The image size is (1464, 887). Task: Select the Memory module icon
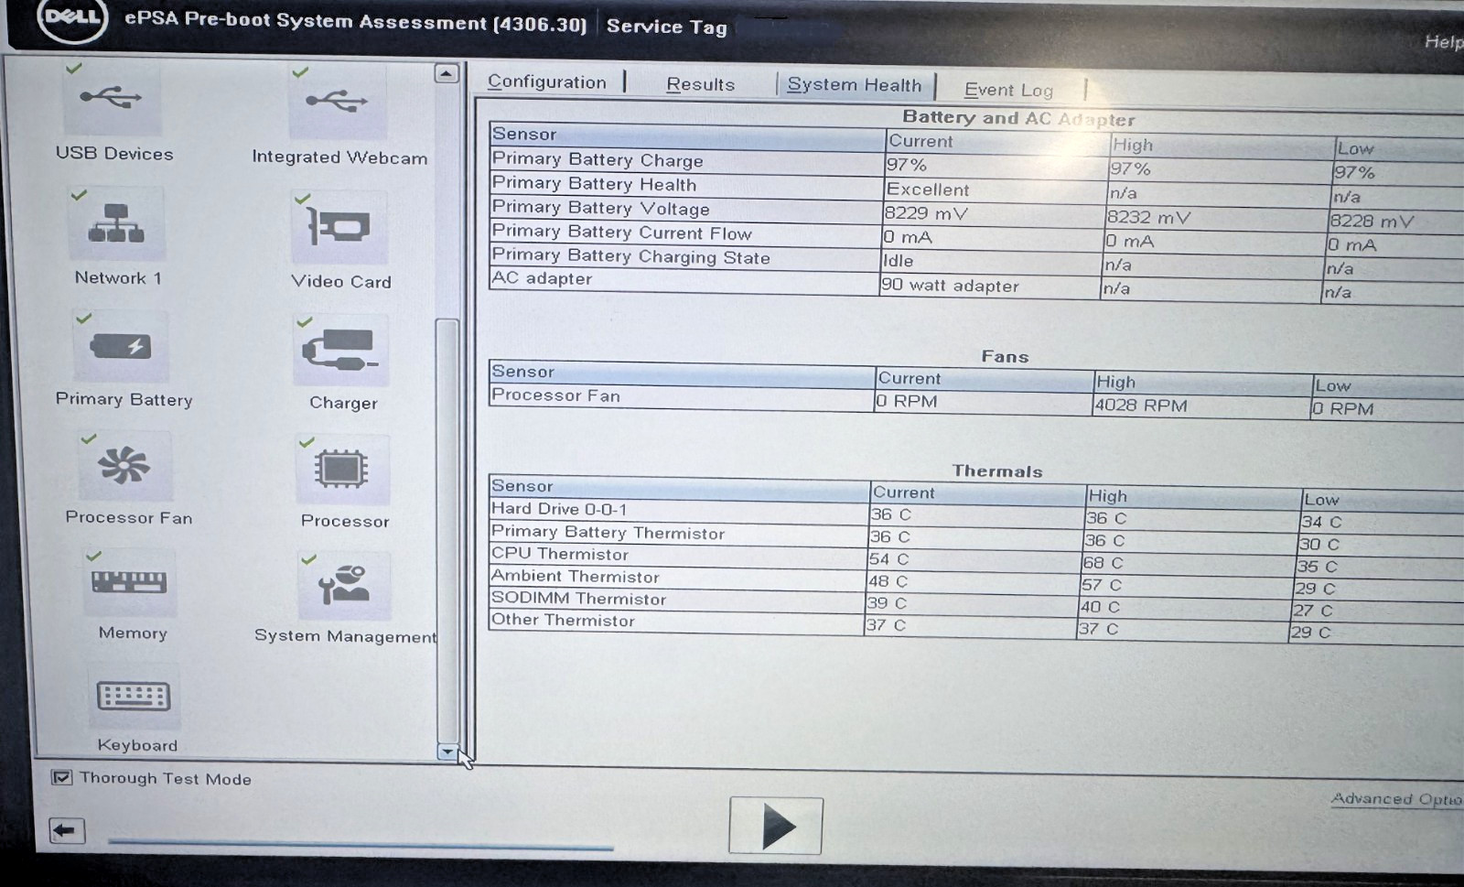coord(129,582)
